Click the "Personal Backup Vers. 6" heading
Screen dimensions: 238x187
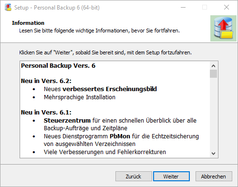click(x=58, y=66)
